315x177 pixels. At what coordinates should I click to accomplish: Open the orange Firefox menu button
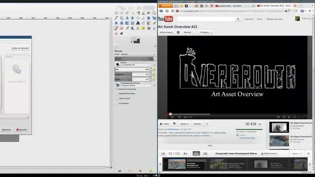click(165, 6)
